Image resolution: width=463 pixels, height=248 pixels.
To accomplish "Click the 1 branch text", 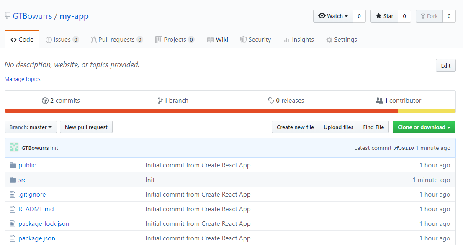I will pos(176,101).
